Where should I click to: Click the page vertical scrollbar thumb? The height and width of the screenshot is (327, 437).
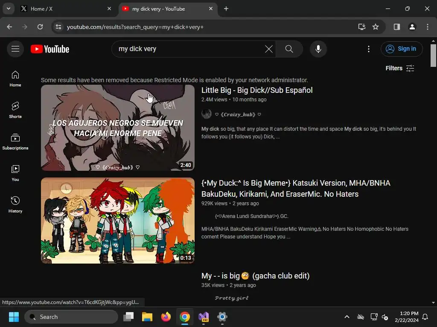point(433,56)
